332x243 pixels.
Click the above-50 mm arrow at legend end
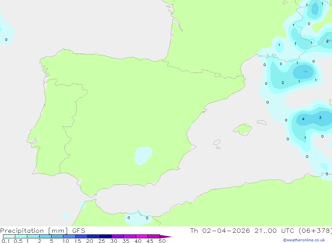pos(166,237)
